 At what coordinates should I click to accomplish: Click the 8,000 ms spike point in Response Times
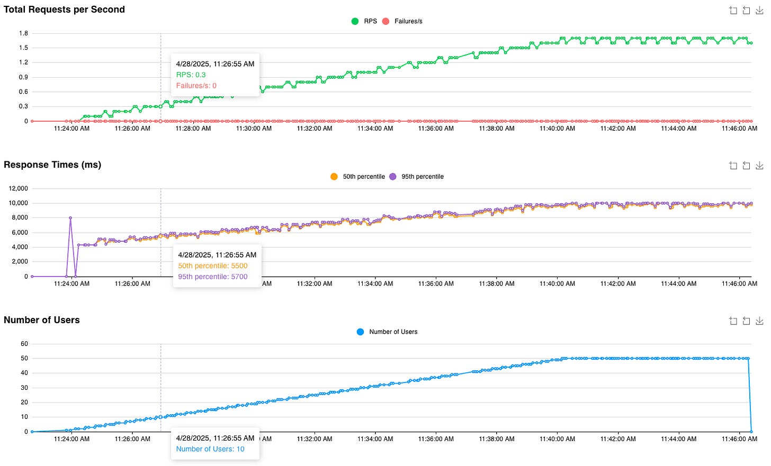[x=70, y=218]
